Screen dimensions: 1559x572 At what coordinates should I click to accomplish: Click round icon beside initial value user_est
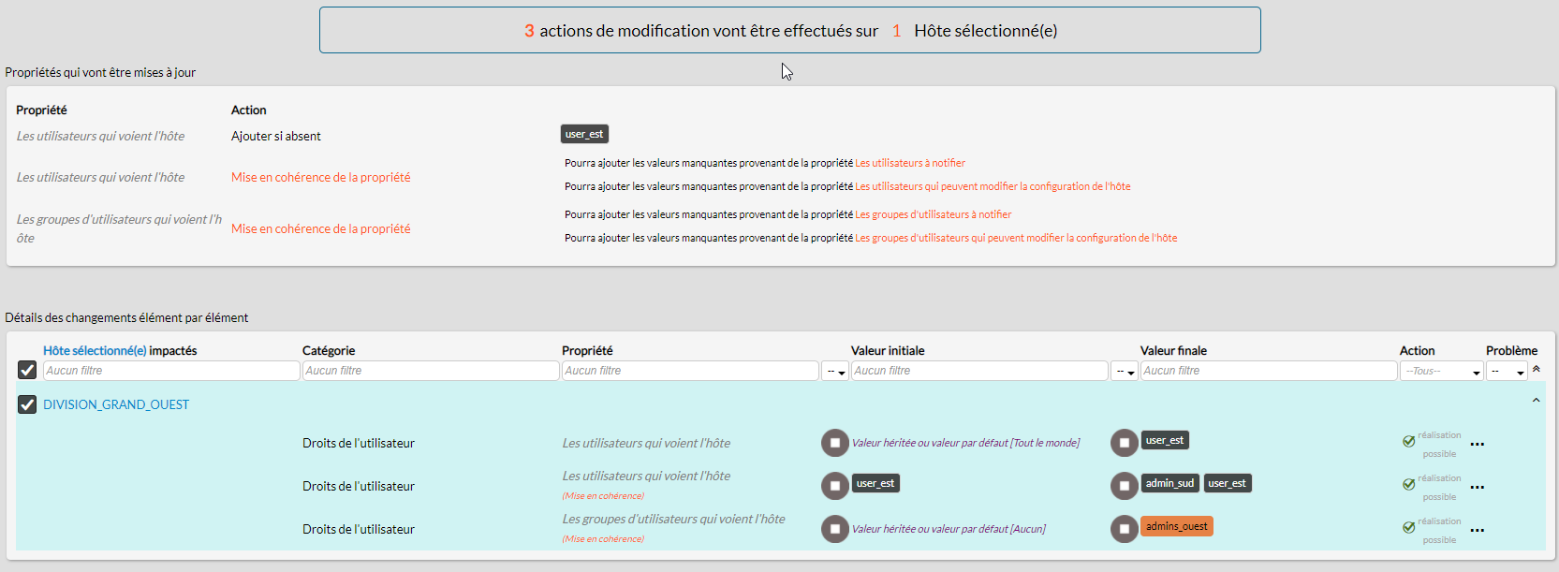834,486
